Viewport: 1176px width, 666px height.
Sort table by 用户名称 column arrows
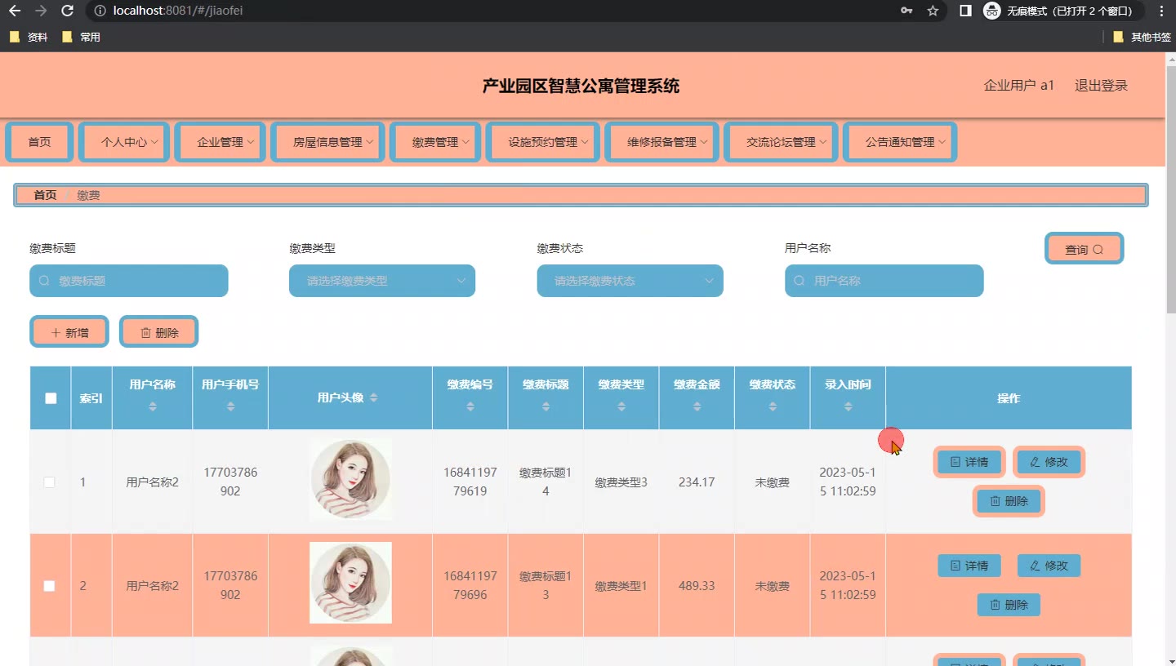(x=153, y=406)
